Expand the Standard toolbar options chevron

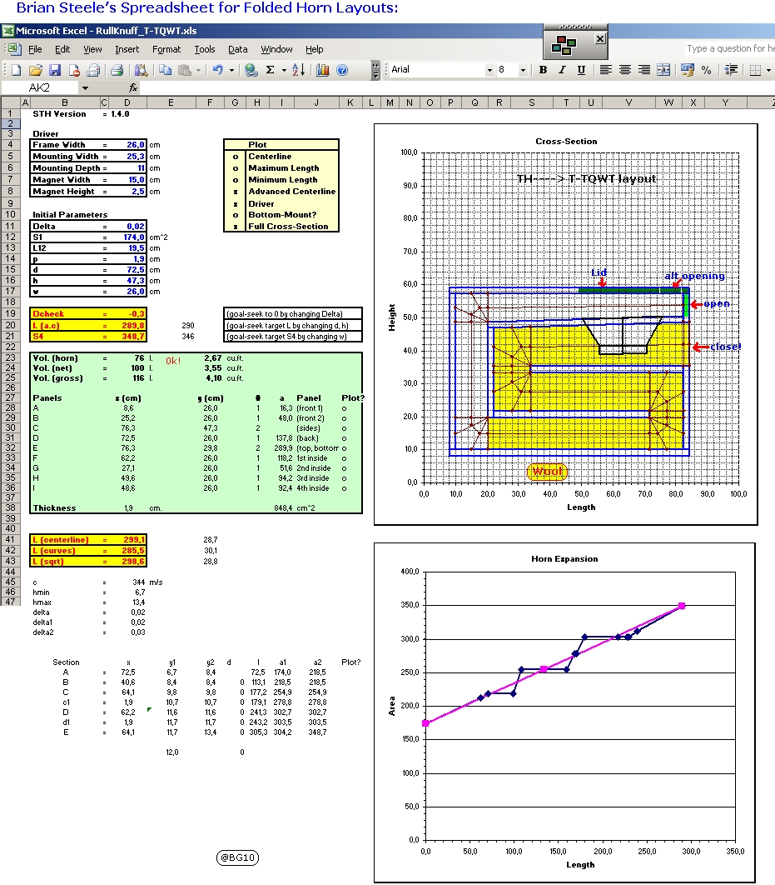pyautogui.click(x=376, y=70)
